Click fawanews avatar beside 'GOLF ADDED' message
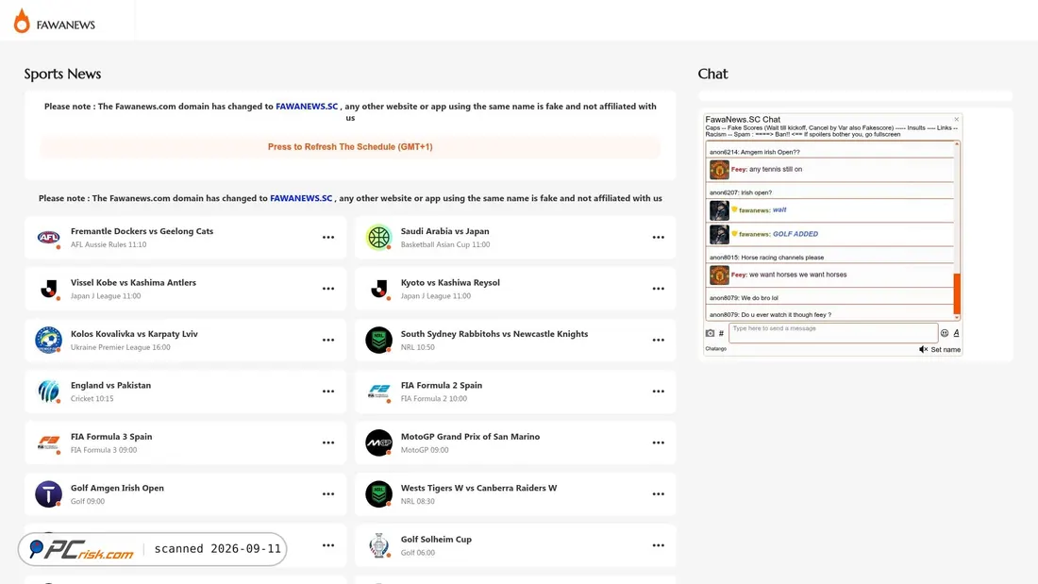Image resolution: width=1038 pixels, height=584 pixels. pyautogui.click(x=719, y=234)
